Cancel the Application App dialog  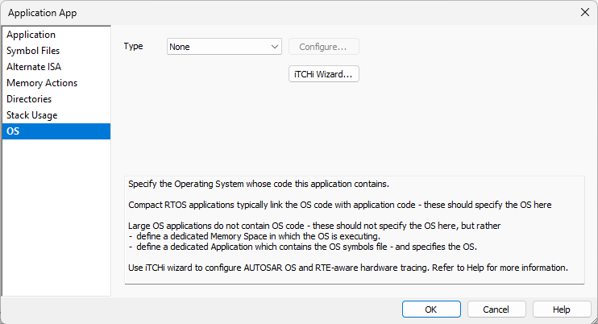(496, 309)
